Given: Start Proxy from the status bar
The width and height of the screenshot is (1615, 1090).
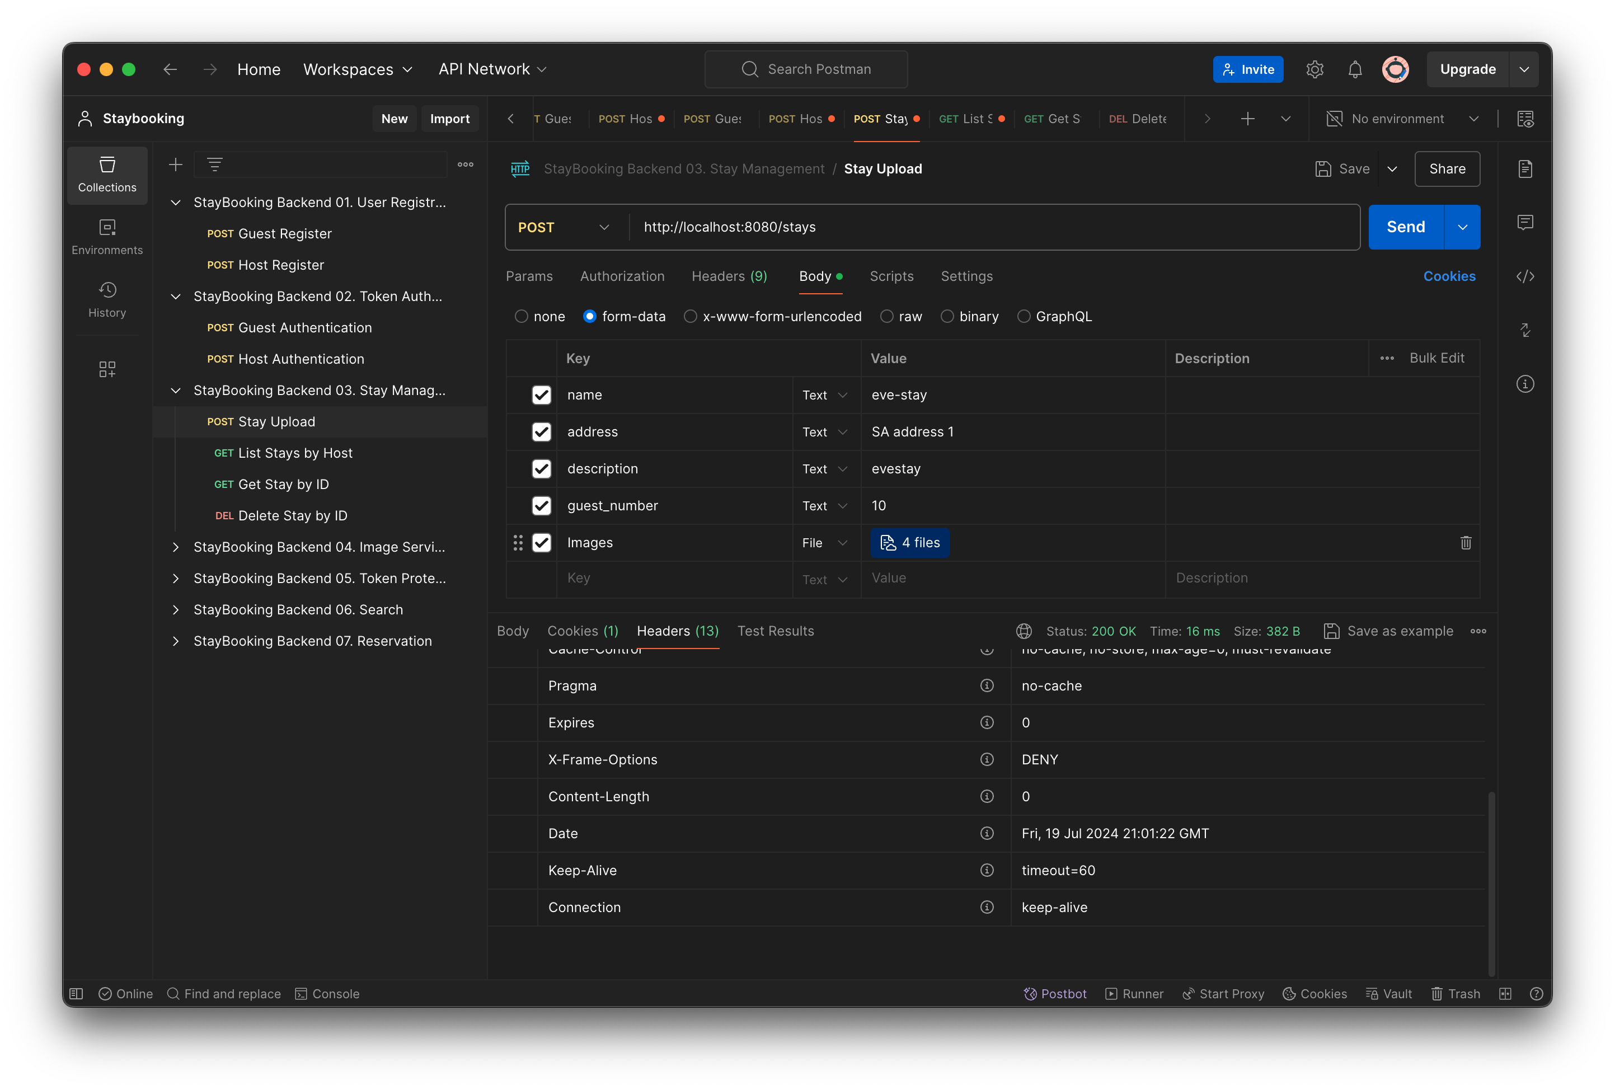Looking at the screenshot, I should (1223, 993).
